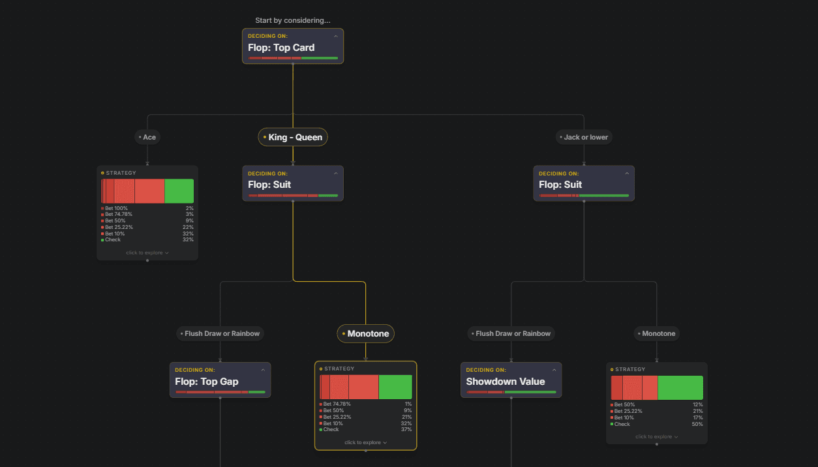
Task: Click Check 37% row in highlighted strategy
Action: tap(365, 429)
